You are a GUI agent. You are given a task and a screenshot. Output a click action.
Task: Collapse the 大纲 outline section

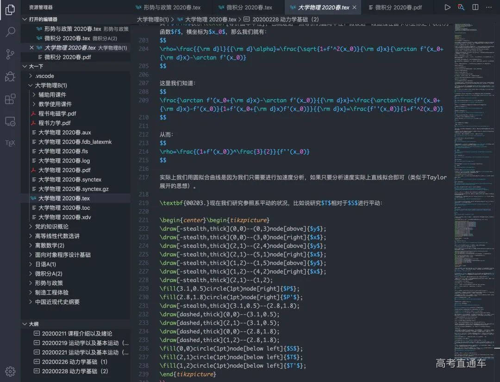[x=25, y=324]
